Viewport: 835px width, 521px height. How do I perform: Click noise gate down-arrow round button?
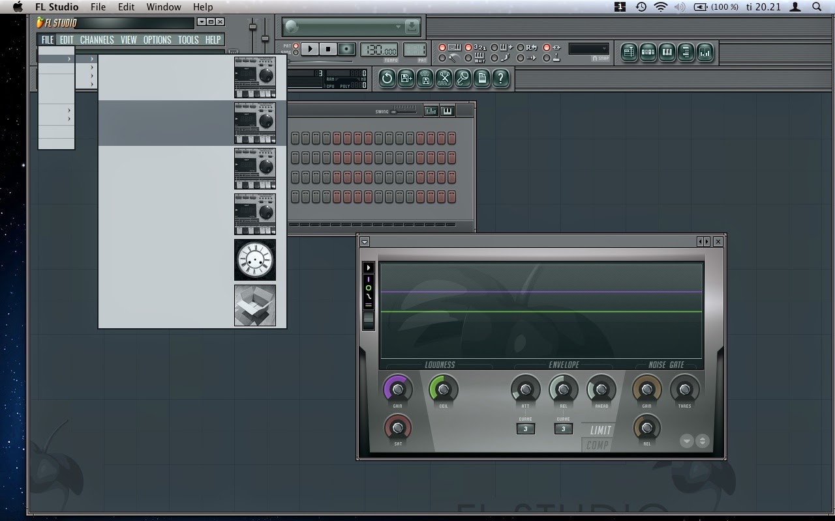coord(686,441)
